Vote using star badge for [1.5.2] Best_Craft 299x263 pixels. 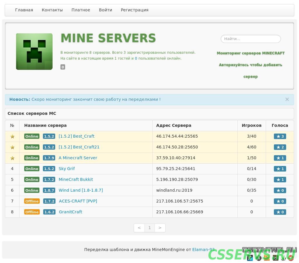(x=280, y=136)
